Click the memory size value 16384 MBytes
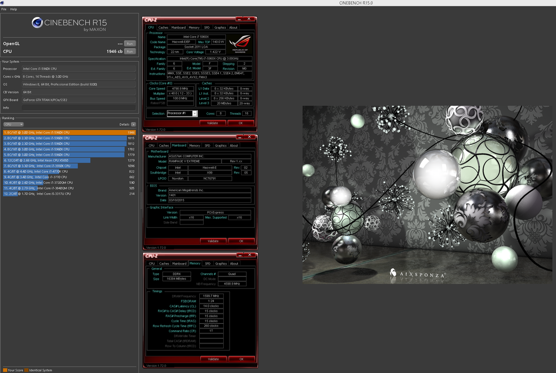 [176, 279]
